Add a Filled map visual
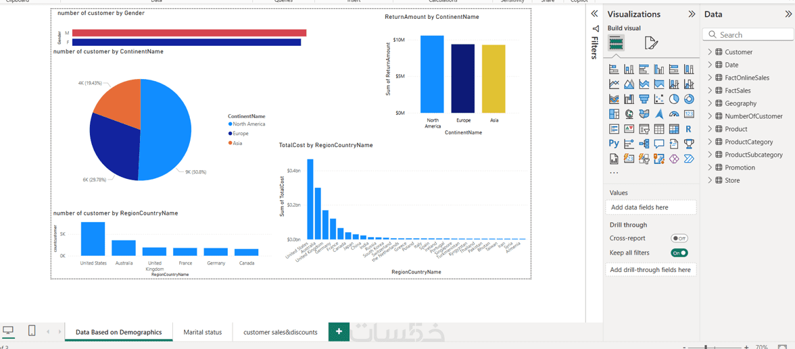The width and height of the screenshot is (795, 349). 644,114
